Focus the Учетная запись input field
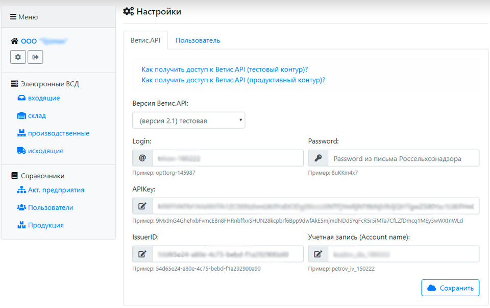 pyautogui.click(x=403, y=254)
